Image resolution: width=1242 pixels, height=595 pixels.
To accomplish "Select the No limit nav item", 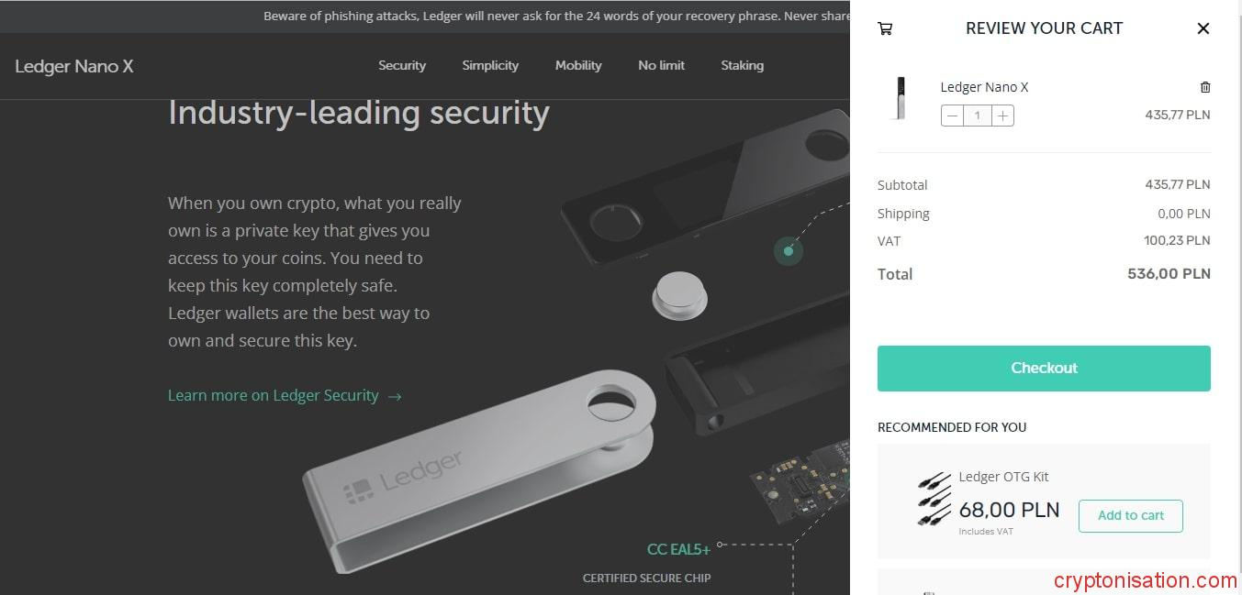I will pyautogui.click(x=661, y=65).
